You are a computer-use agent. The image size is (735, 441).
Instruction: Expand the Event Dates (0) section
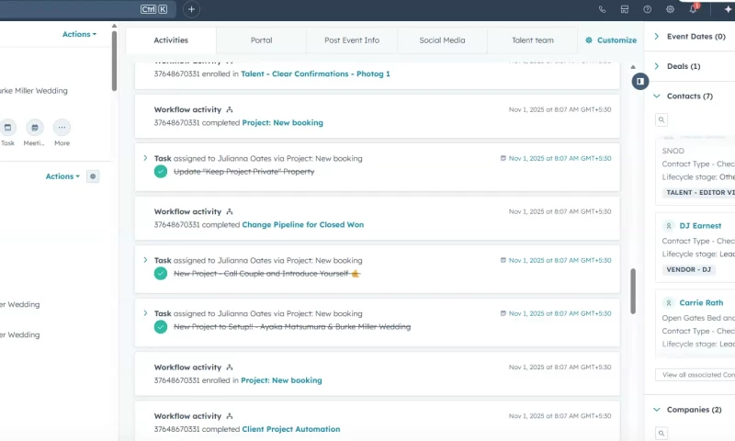(x=657, y=37)
